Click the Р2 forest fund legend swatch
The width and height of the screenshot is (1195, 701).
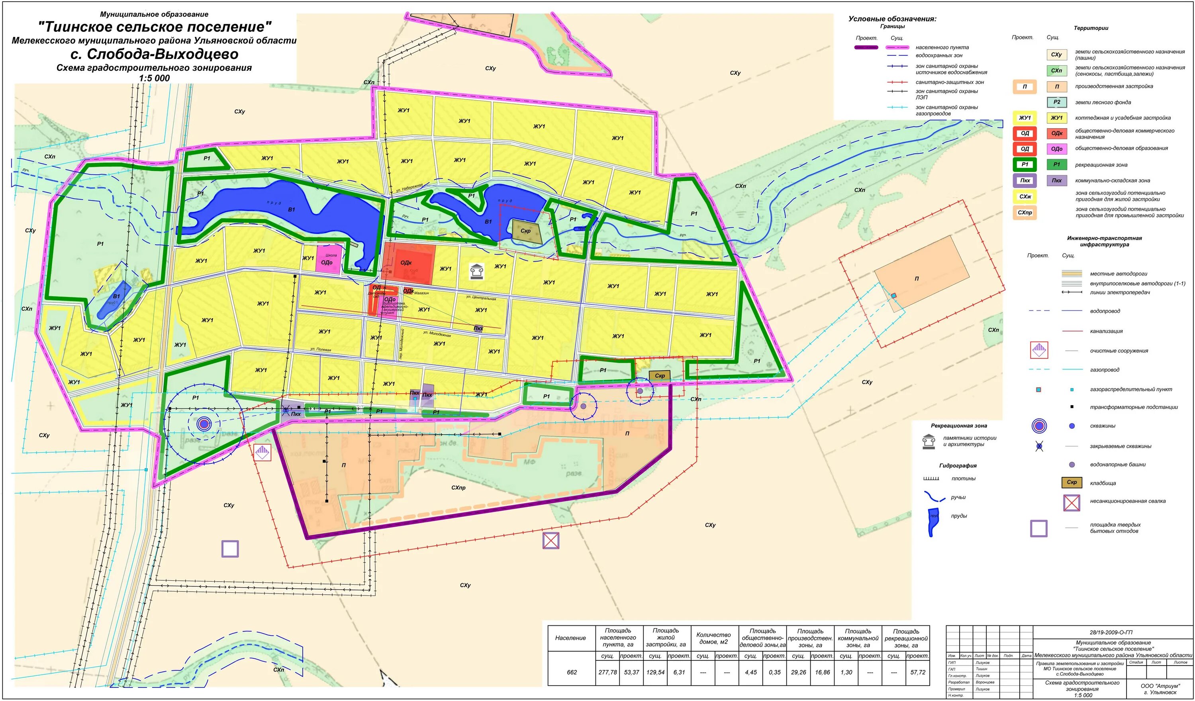tap(1056, 102)
